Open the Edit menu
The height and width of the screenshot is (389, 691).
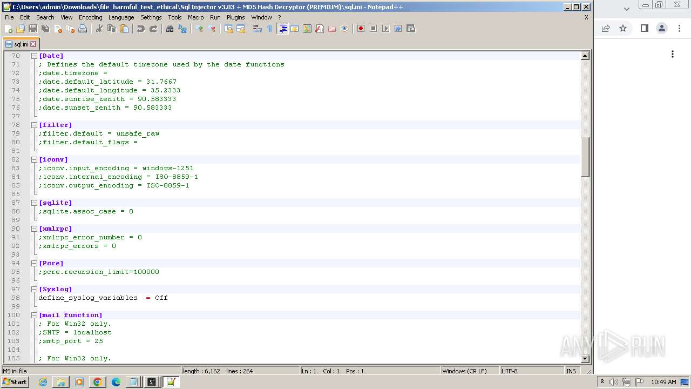pyautogui.click(x=25, y=17)
